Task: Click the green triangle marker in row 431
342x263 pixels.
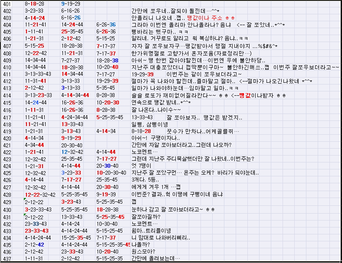Action: 25,214
